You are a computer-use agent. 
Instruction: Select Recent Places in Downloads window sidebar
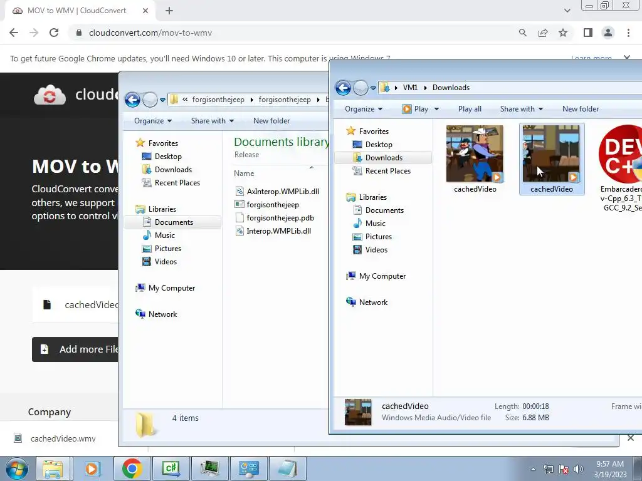387,170
